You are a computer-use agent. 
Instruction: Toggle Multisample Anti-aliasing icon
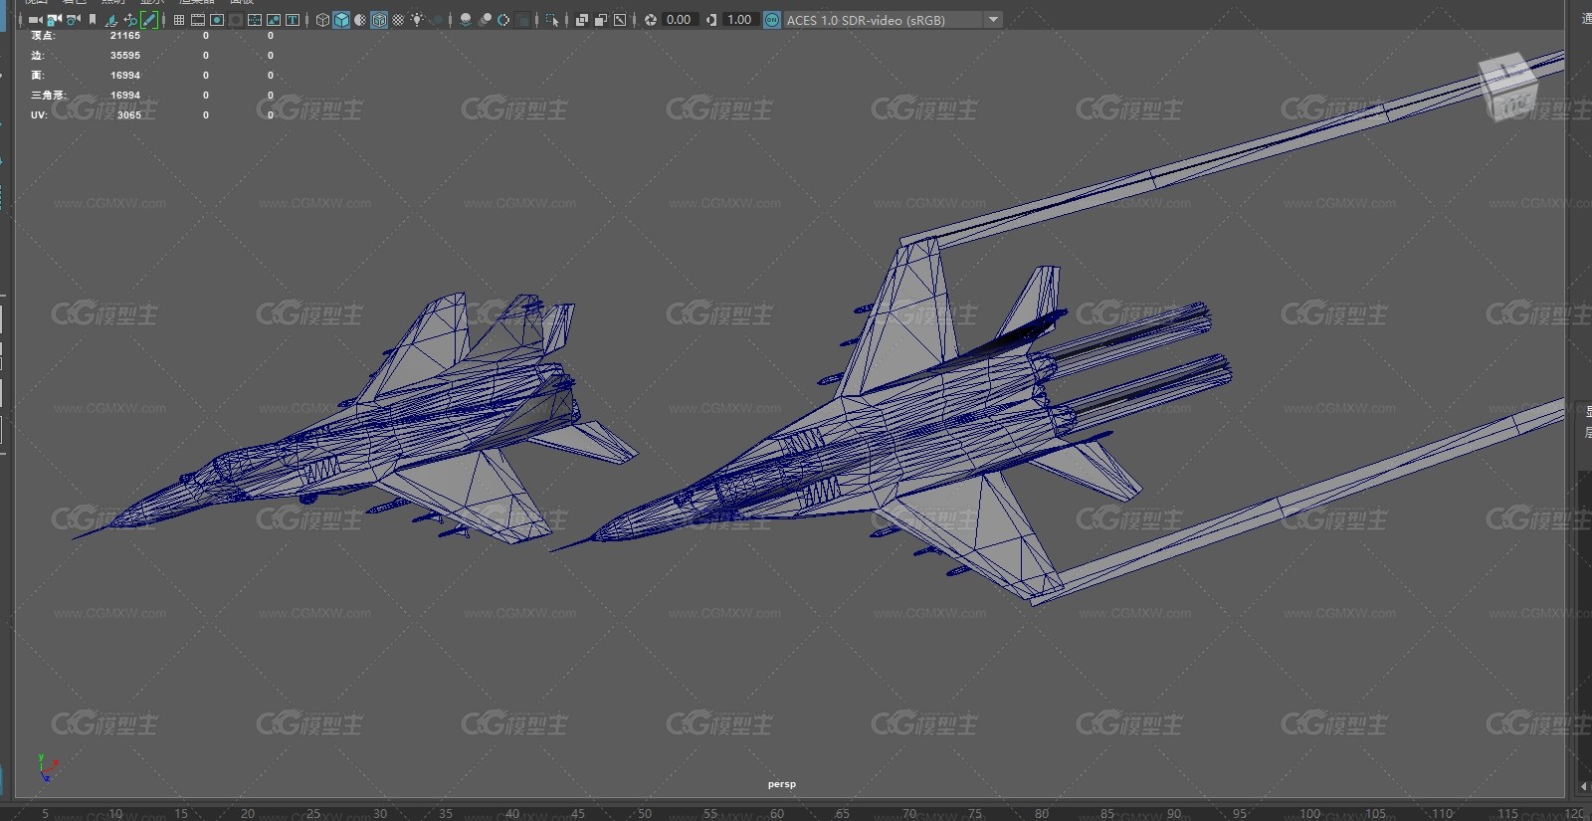[x=503, y=20]
